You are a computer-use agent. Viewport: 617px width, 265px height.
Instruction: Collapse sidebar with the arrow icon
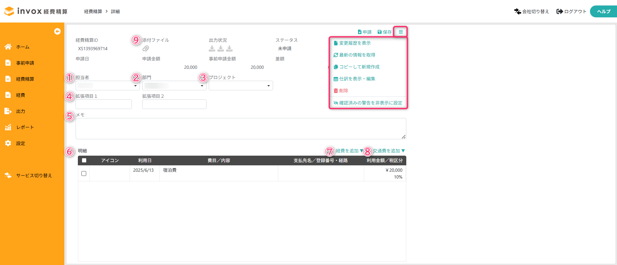(x=57, y=31)
